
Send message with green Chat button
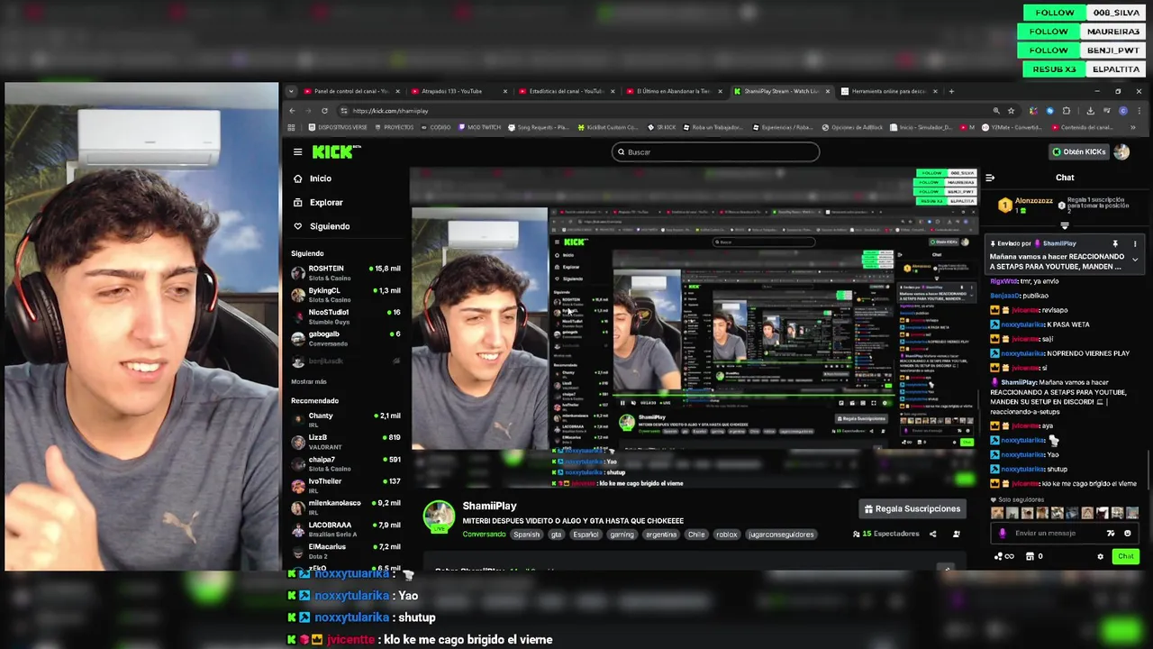point(1125,556)
